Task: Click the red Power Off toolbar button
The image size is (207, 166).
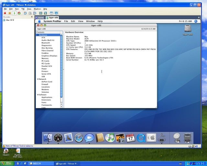Action: 5,13
